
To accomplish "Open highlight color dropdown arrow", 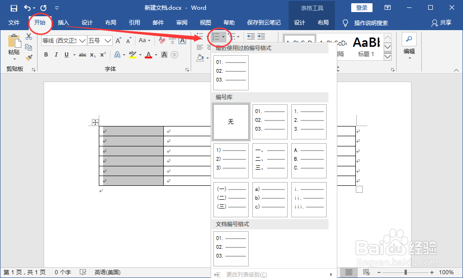I will click(140, 55).
